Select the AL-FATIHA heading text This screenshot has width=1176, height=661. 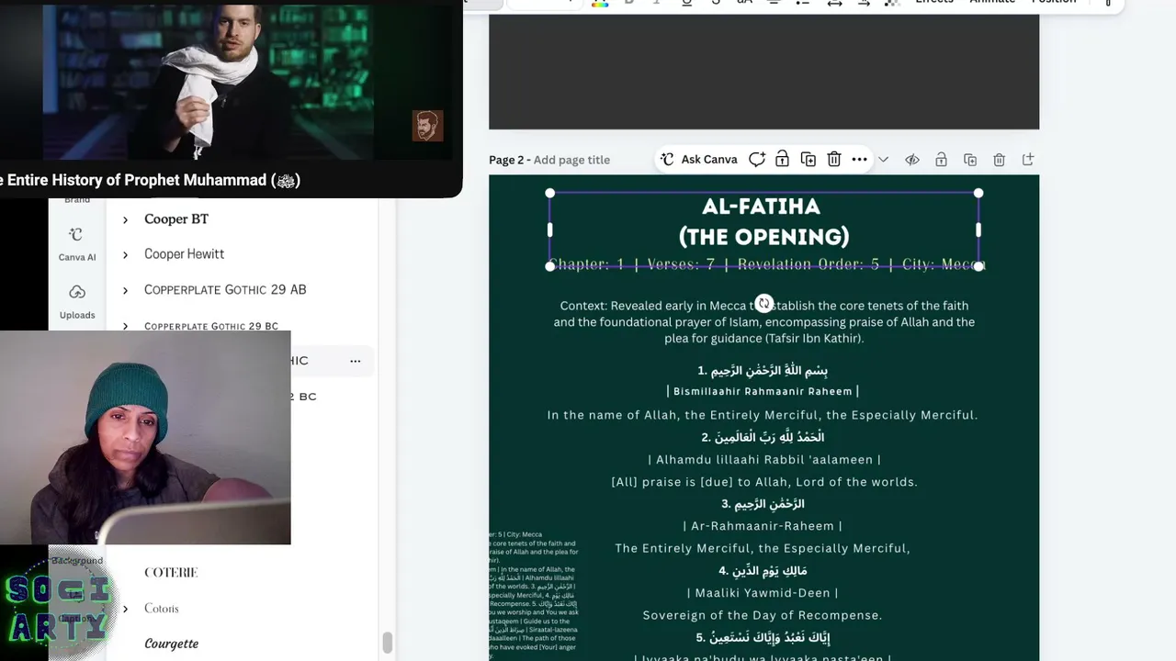[762, 207]
